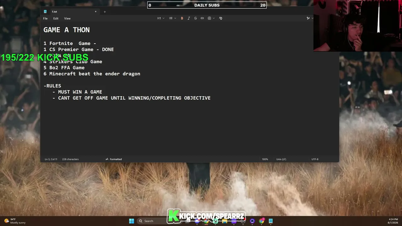Image resolution: width=402 pixels, height=226 pixels.
Task: Open the Copilot rewrite dropdown
Action: point(310,18)
